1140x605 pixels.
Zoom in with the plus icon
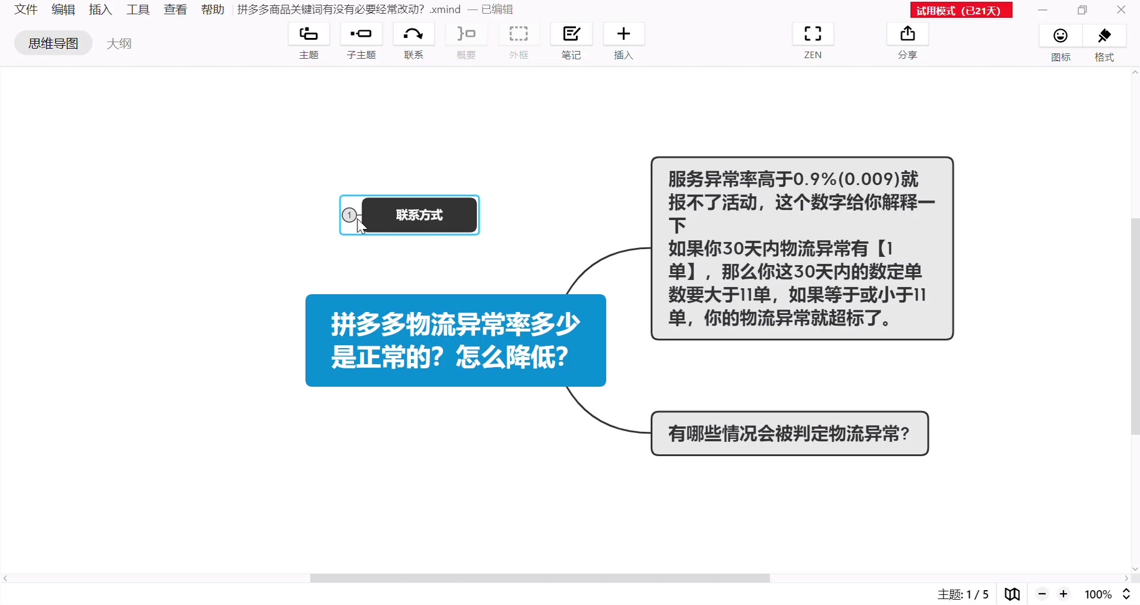(x=1063, y=594)
